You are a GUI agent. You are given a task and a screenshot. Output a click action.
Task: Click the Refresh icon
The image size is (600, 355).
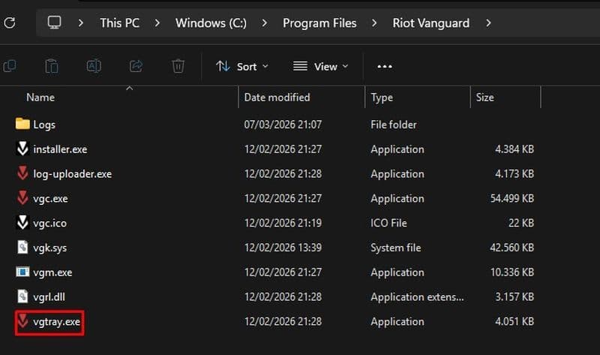pos(10,23)
